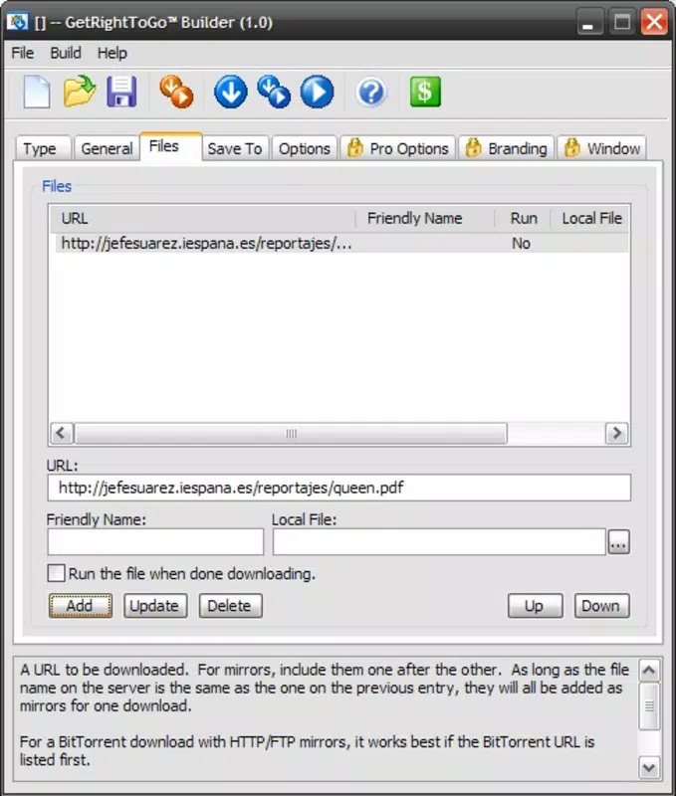Move the entry with the Down button
Viewport: 676px width, 796px height.
pyautogui.click(x=602, y=606)
